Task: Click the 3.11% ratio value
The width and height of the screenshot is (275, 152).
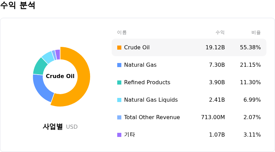Action: 252,135
